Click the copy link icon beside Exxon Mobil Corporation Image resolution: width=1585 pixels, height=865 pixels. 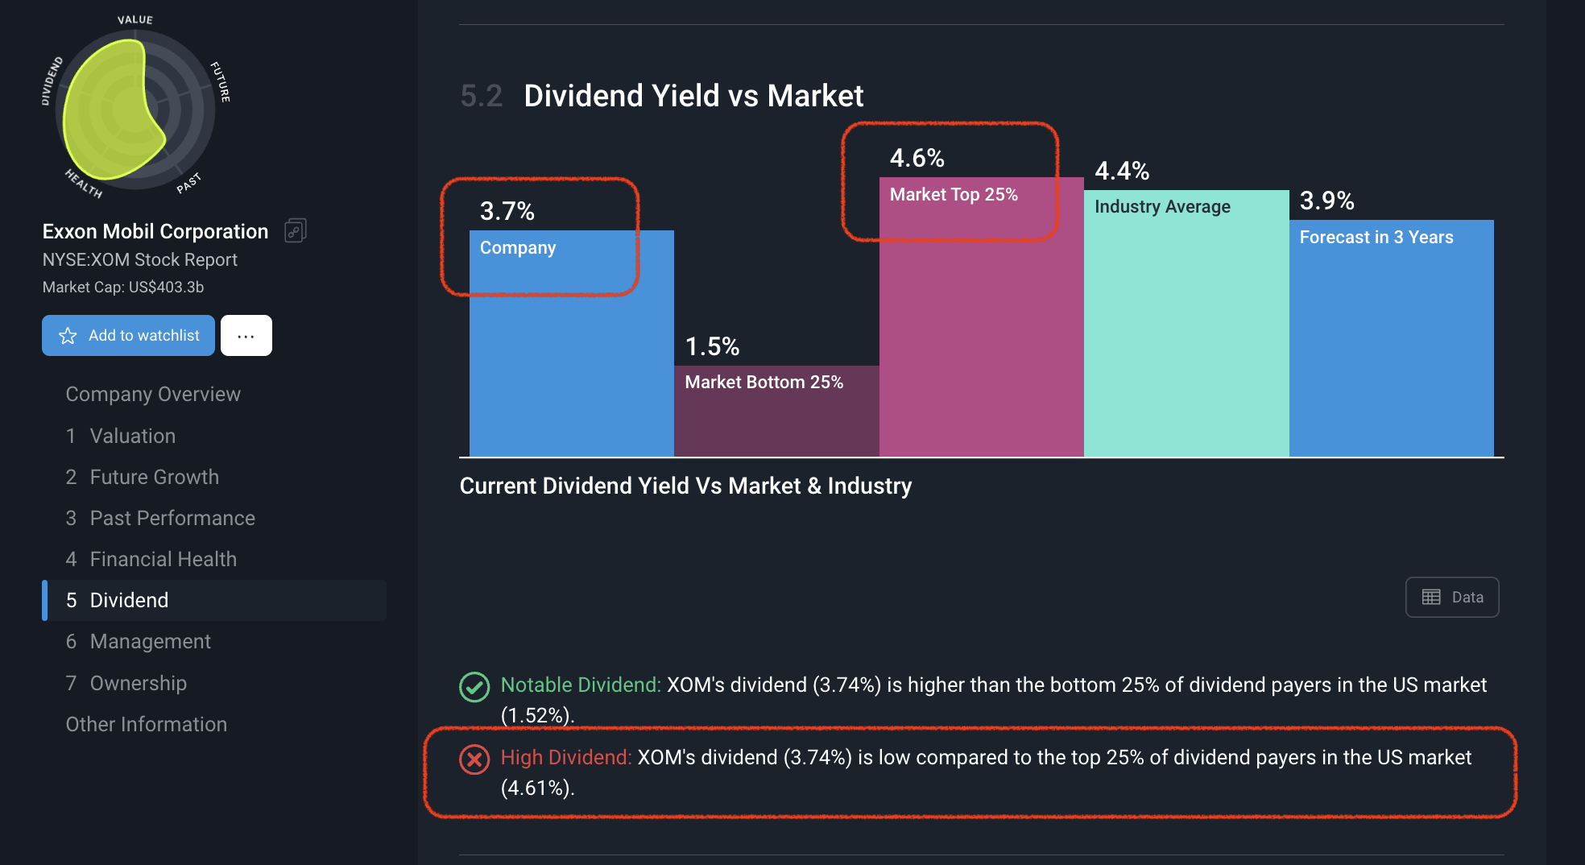296,231
